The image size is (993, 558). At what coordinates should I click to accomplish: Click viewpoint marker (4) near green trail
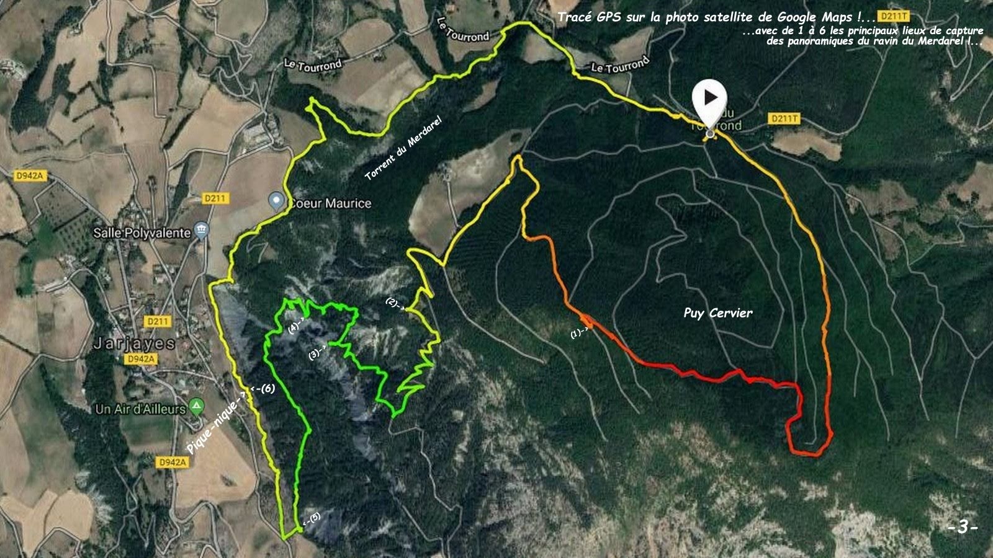pyautogui.click(x=297, y=325)
